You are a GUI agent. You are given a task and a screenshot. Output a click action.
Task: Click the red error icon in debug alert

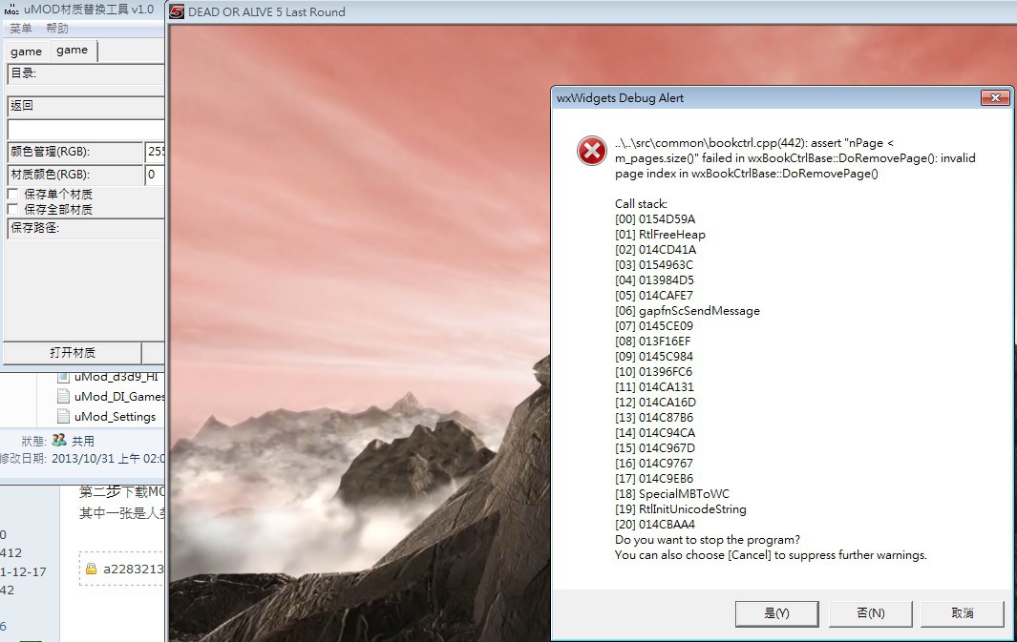point(591,151)
